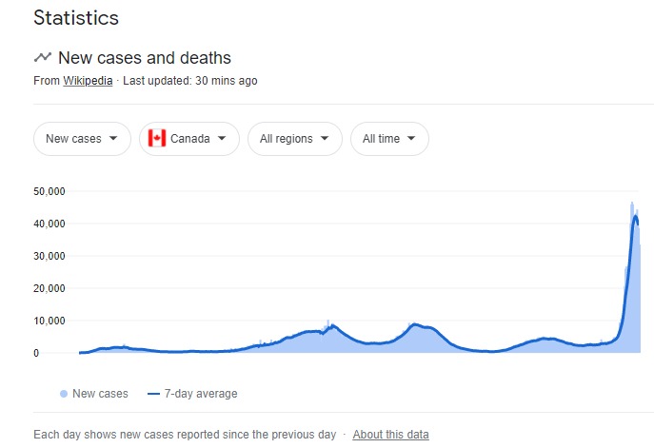
Task: Click the tallest peak of the cases chart
Action: [x=632, y=203]
